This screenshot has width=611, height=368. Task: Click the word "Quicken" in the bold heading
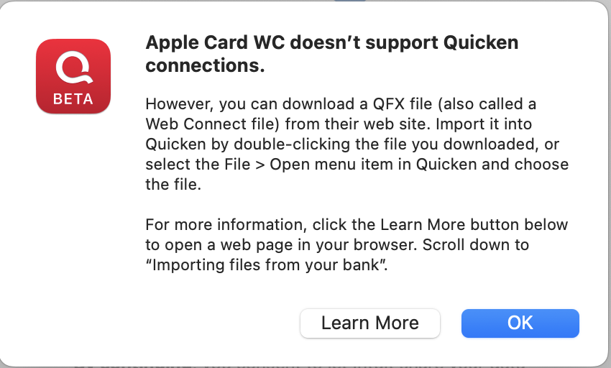click(481, 42)
